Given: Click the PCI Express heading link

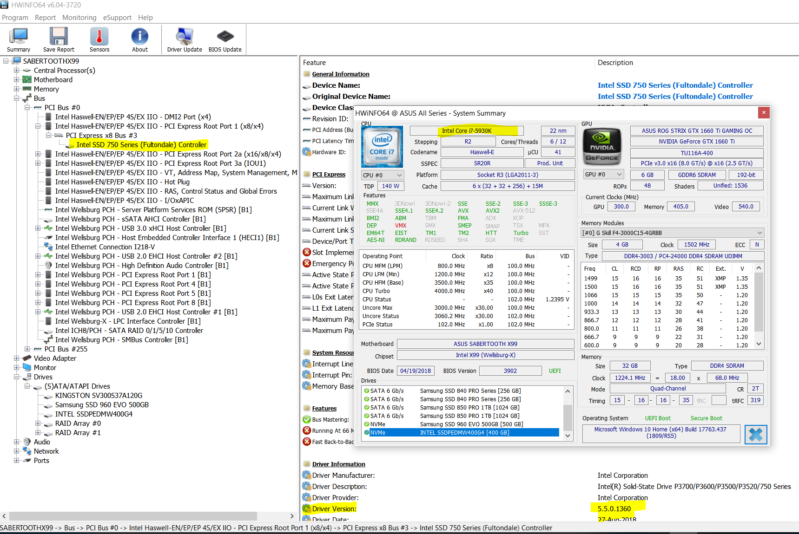Looking at the screenshot, I should point(329,174).
